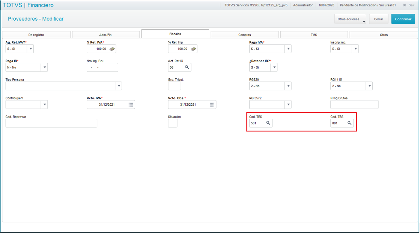Switch to De registro tab
The width and height of the screenshot is (420, 233).
coord(36,35)
